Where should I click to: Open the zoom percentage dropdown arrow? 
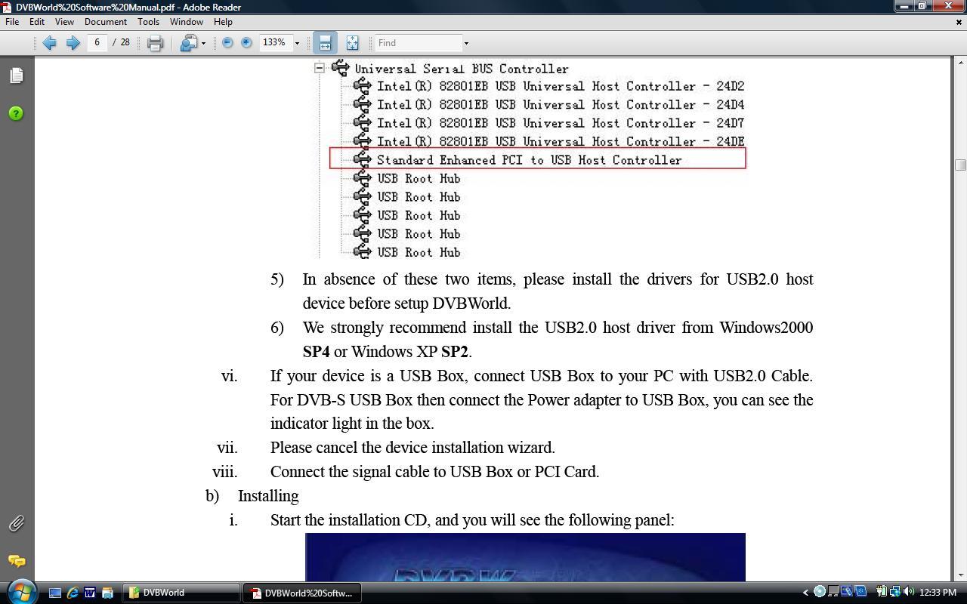(x=297, y=43)
